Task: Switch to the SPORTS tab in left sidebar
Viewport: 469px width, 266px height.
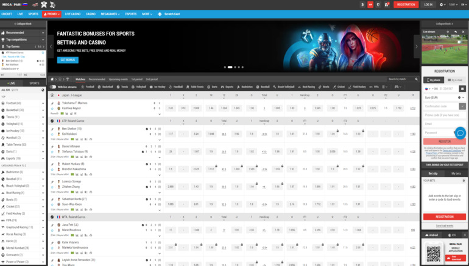Action: 34,83
